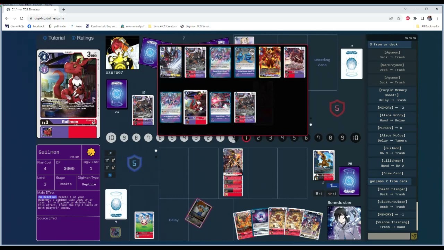Collapse the chat log with triple chevrons

[410, 38]
